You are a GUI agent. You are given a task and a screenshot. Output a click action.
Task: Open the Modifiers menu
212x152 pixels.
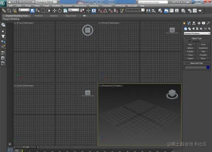click(x=57, y=6)
